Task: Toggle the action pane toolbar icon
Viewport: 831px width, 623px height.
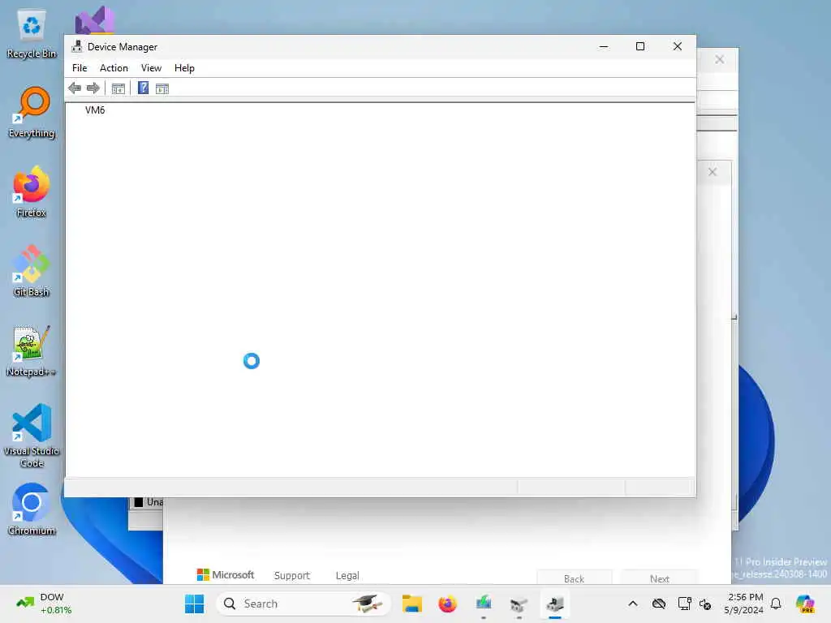Action: click(x=162, y=88)
